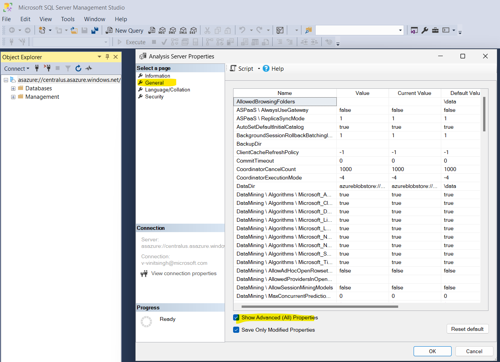Open the Edit menu
Screen dimensions: 500x362
[x=25, y=19]
